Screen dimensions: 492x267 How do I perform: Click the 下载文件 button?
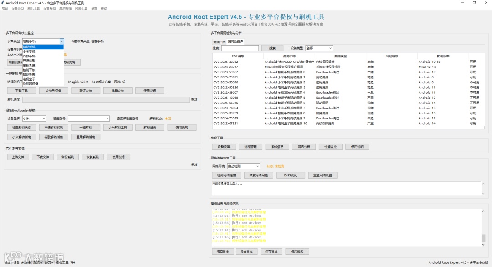point(43,157)
